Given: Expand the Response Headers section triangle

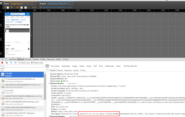Looking at the screenshot, I should click(49, 116).
